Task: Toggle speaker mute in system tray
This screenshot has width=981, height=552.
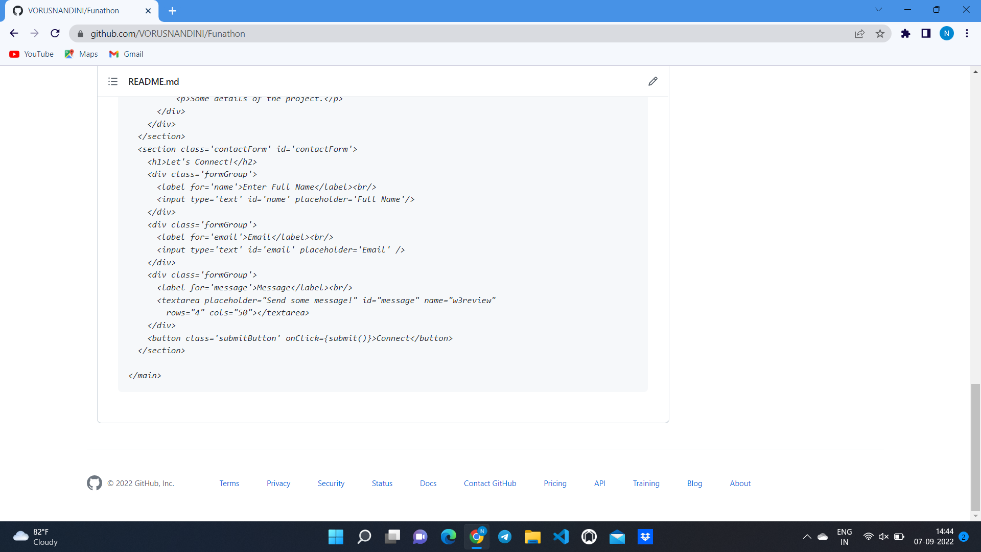Action: [x=883, y=537]
